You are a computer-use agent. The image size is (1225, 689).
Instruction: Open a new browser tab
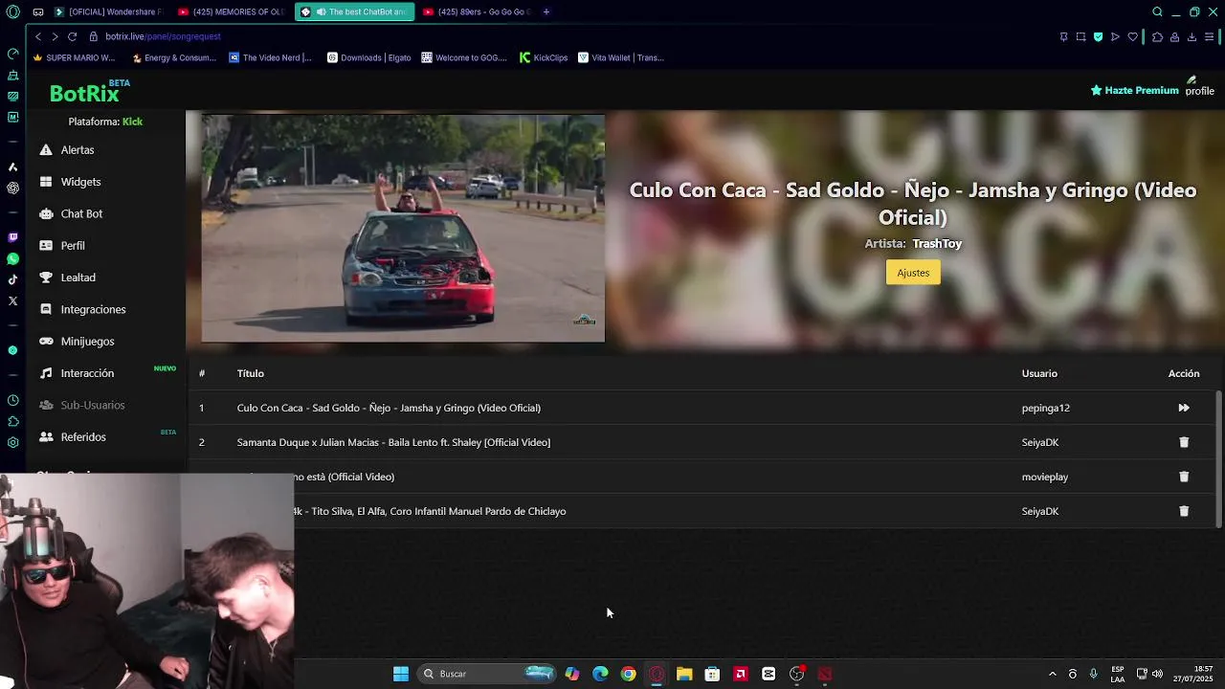point(546,11)
